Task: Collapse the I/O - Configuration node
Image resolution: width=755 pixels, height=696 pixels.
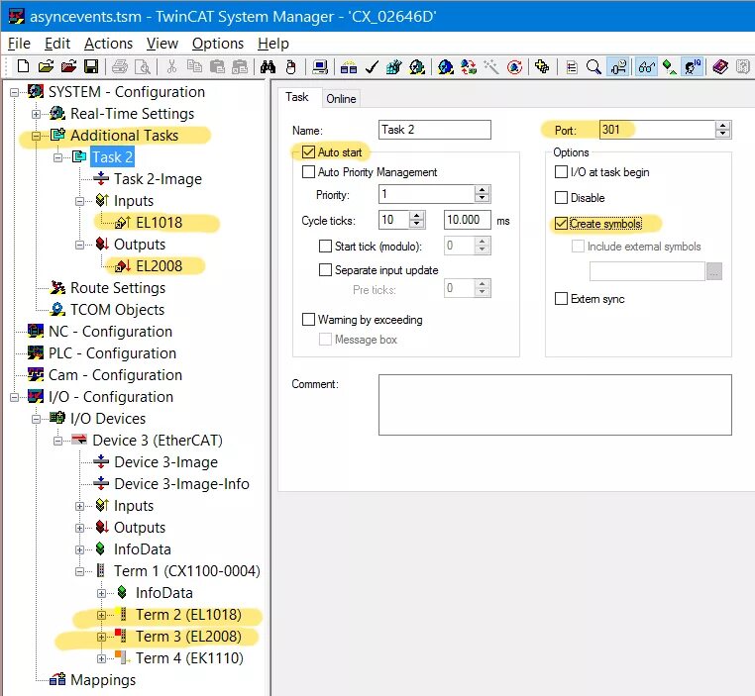Action: pyautogui.click(x=15, y=397)
